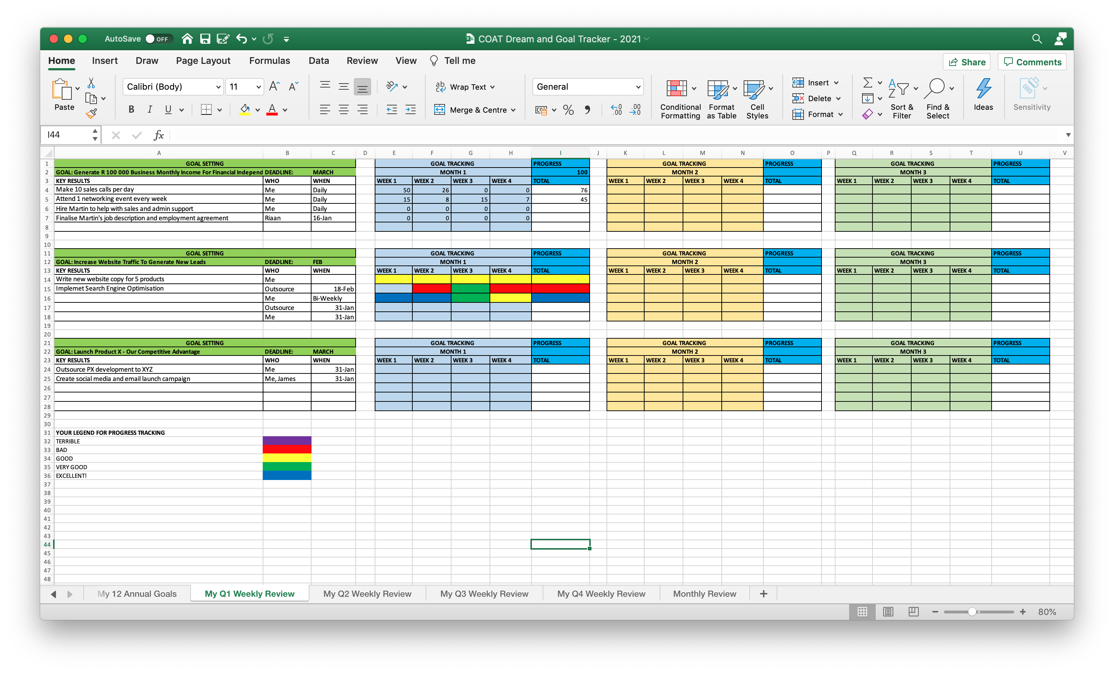1114x673 pixels.
Task: Click the Comments button
Action: click(1032, 62)
